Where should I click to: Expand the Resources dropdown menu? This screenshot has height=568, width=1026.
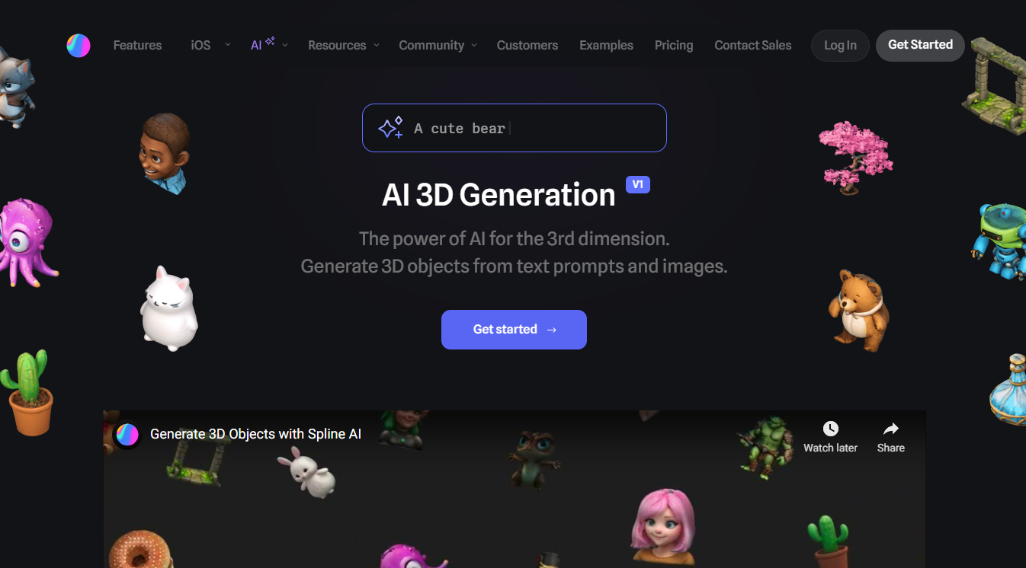point(343,45)
